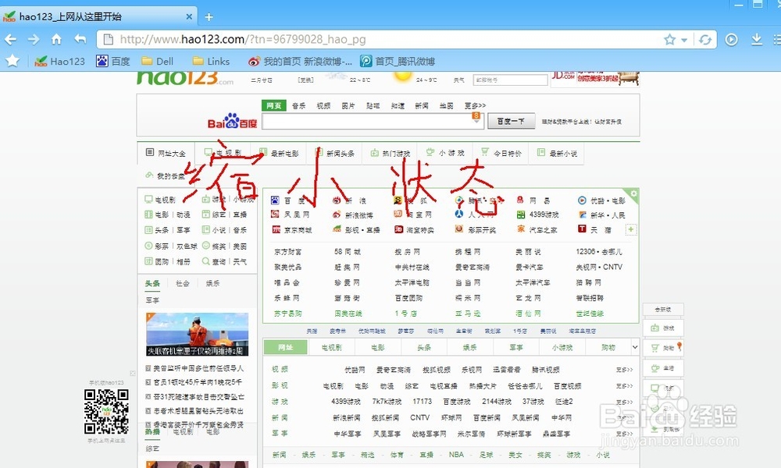Click the 邮箱帐号 input field
Screen dimensions: 781x468
[510, 80]
